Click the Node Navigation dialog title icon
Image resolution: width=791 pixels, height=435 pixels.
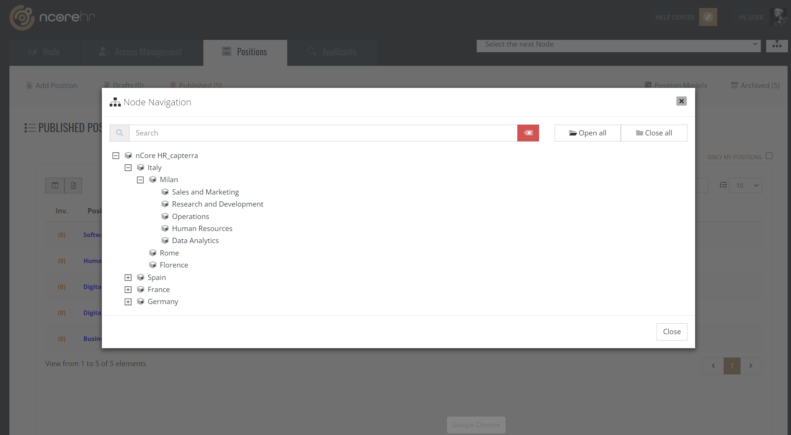tap(115, 102)
